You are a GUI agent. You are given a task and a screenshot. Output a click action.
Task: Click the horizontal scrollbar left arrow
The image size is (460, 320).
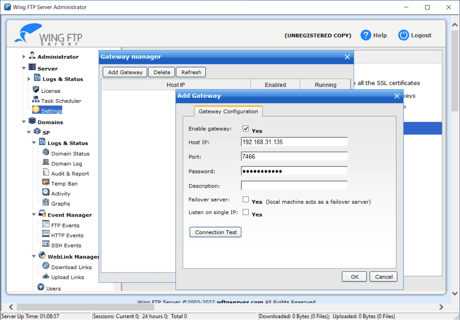click(11, 307)
